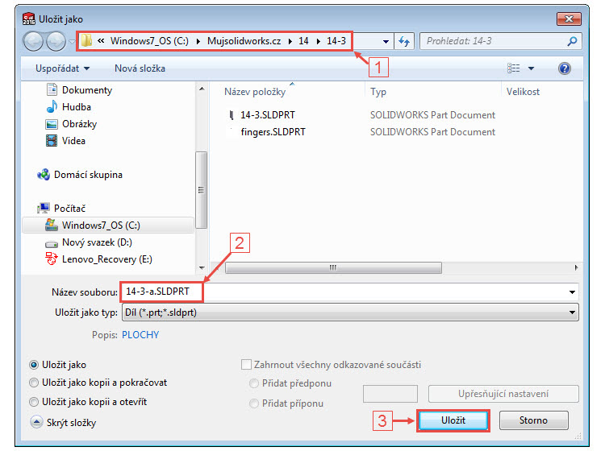Click the arrow after Mujsolidworks.cz in path
The width and height of the screenshot is (605, 451).
[x=290, y=41]
